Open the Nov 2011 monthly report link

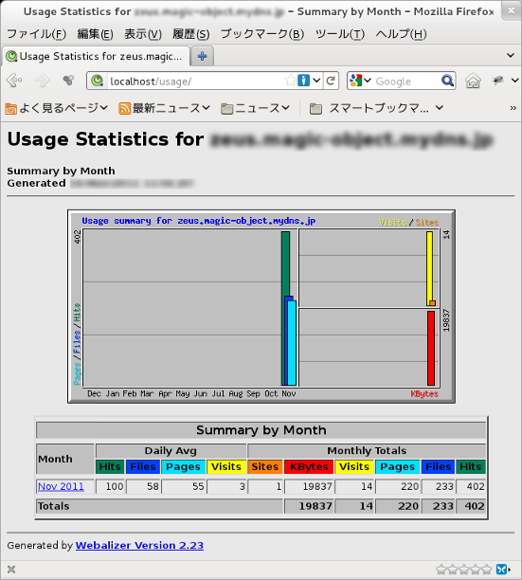click(x=61, y=486)
